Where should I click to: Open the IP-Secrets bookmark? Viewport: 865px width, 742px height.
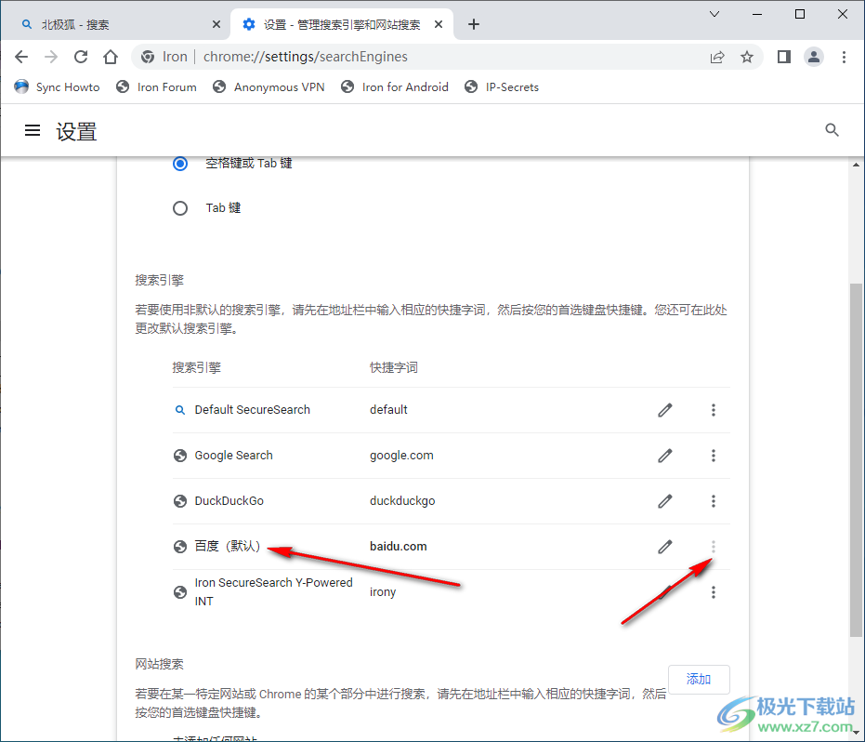(502, 87)
